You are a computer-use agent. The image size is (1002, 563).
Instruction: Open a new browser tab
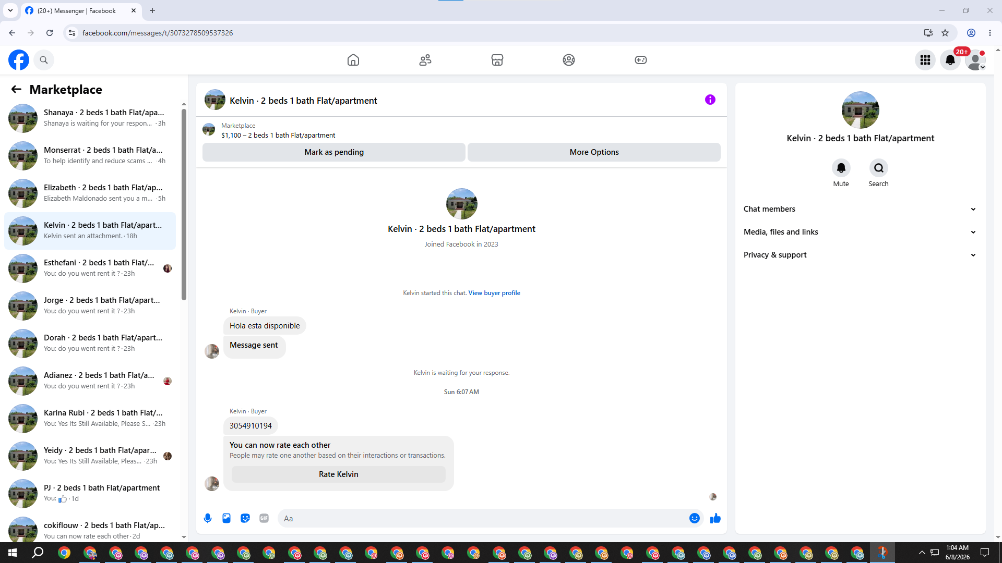coord(152,10)
